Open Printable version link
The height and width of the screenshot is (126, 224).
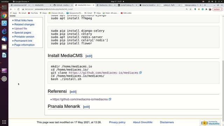(x=24, y=36)
